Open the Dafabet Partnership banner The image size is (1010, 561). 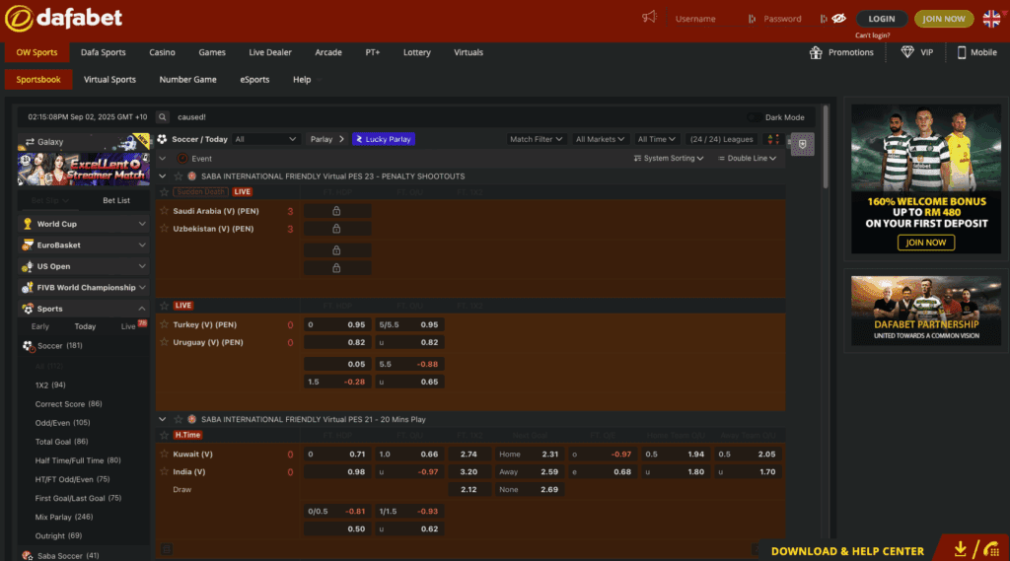pyautogui.click(x=926, y=311)
